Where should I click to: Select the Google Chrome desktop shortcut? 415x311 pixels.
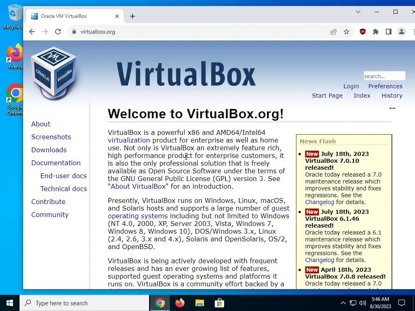15,100
